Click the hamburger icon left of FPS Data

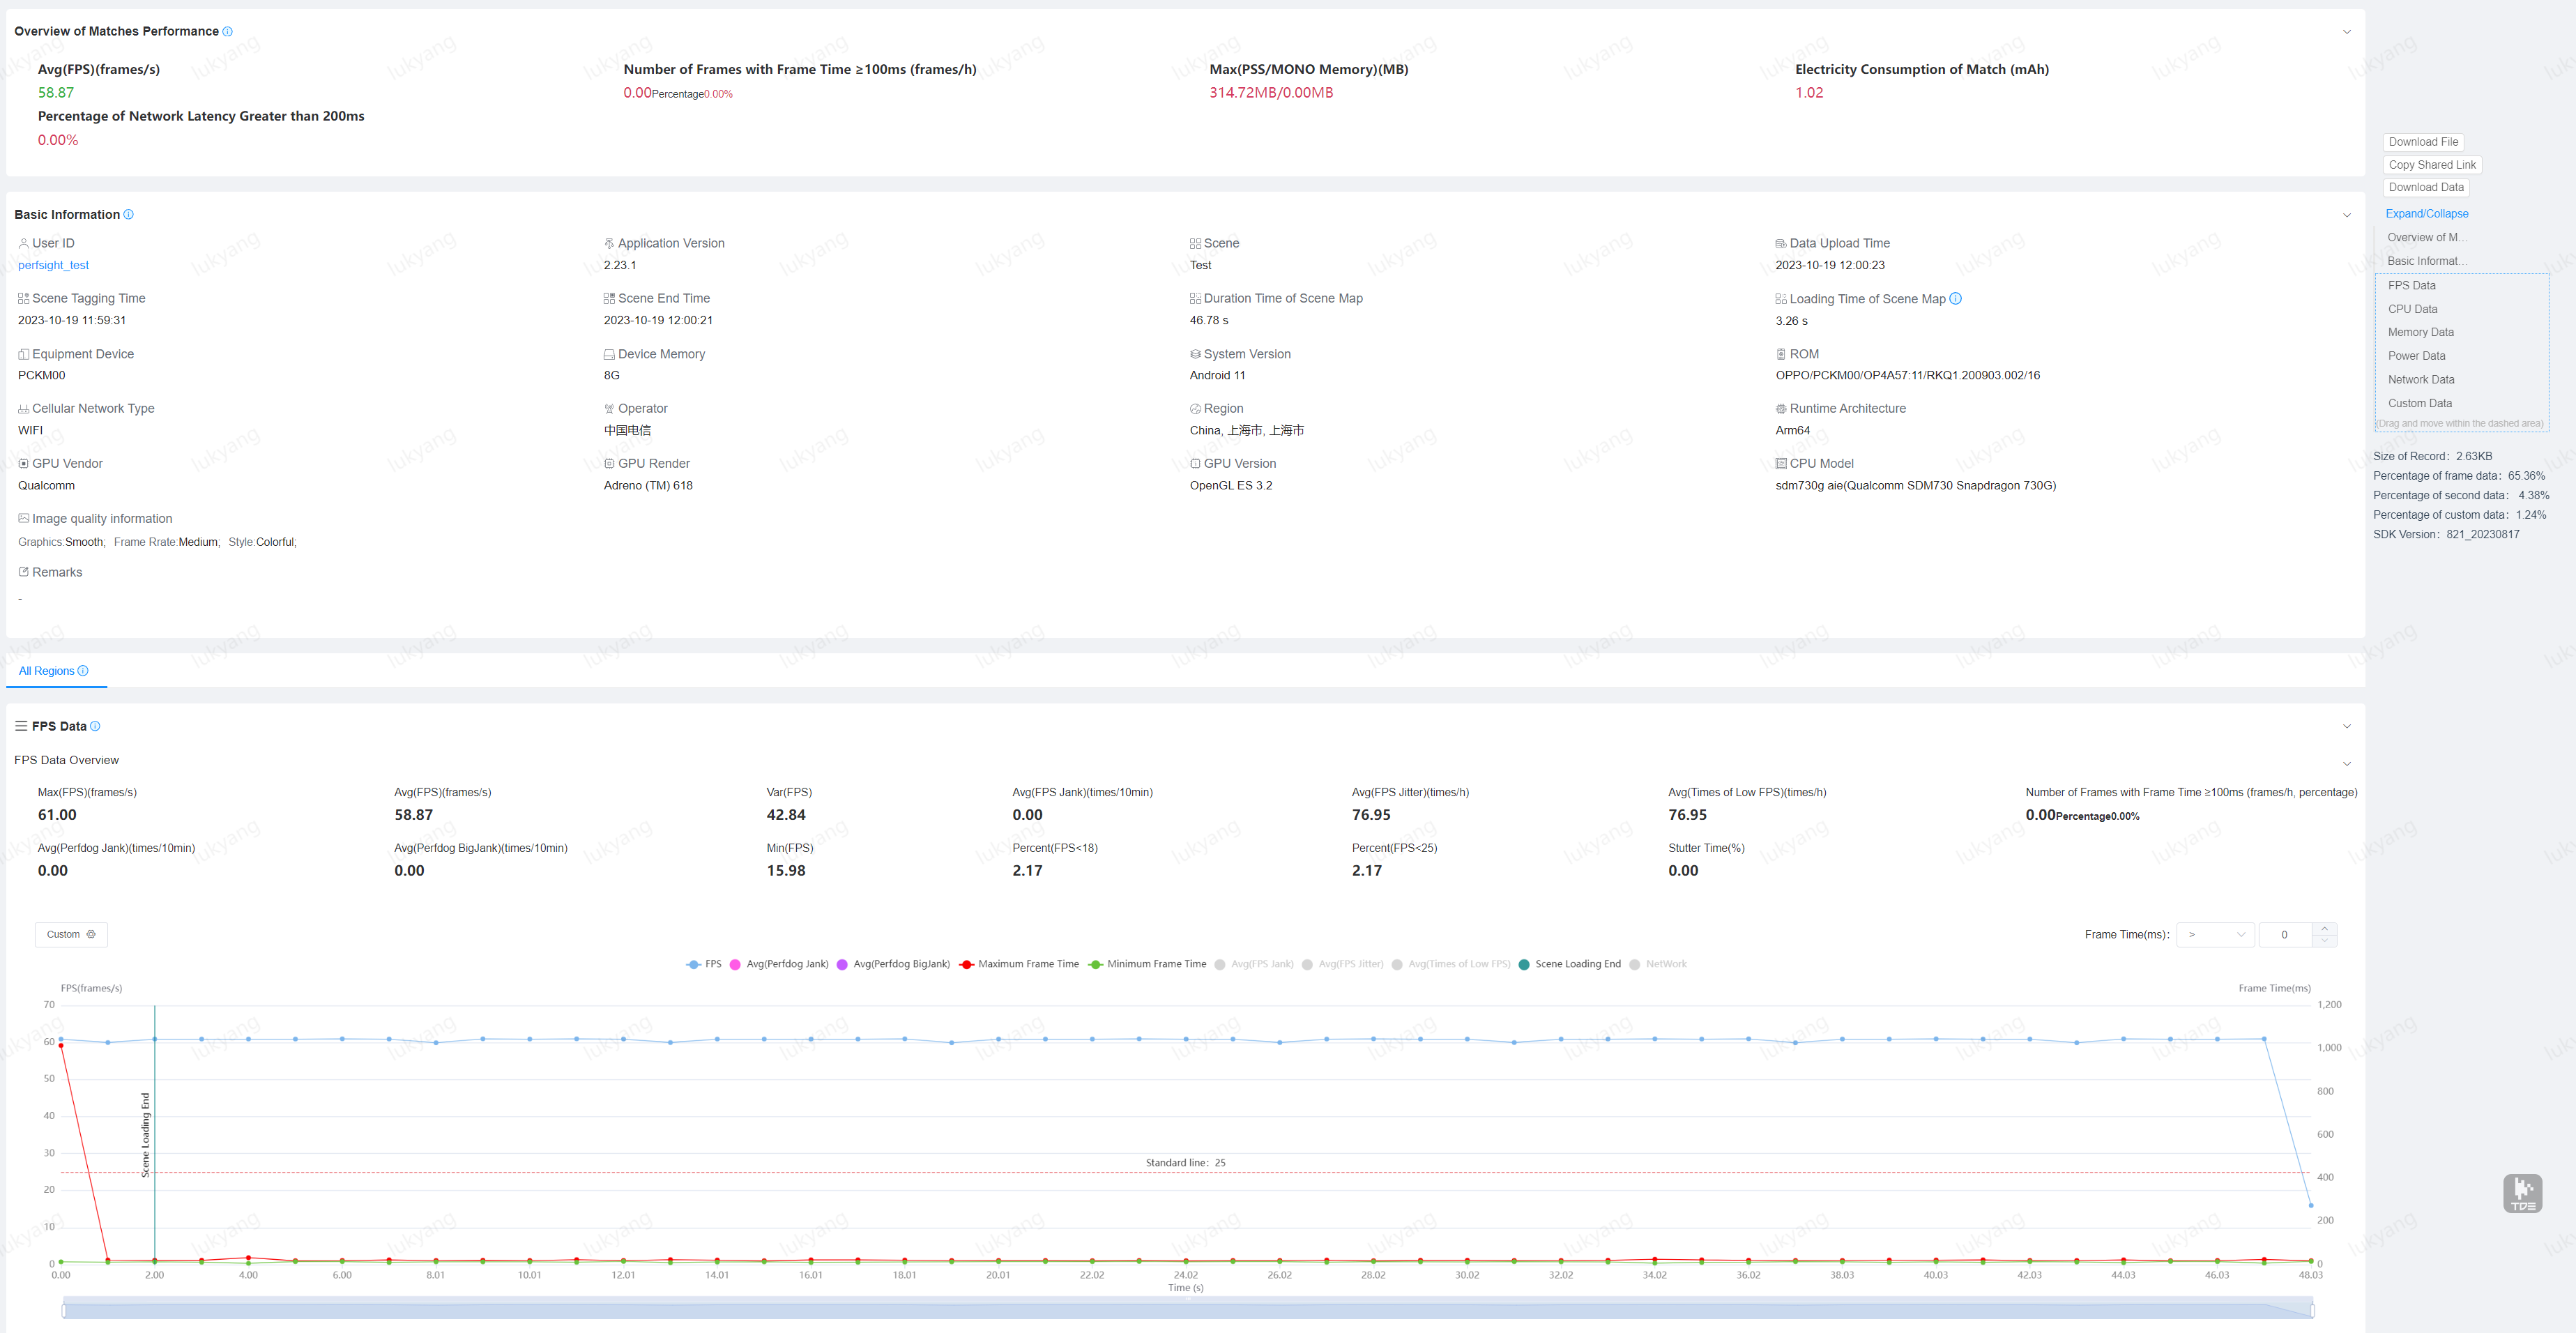click(x=21, y=727)
